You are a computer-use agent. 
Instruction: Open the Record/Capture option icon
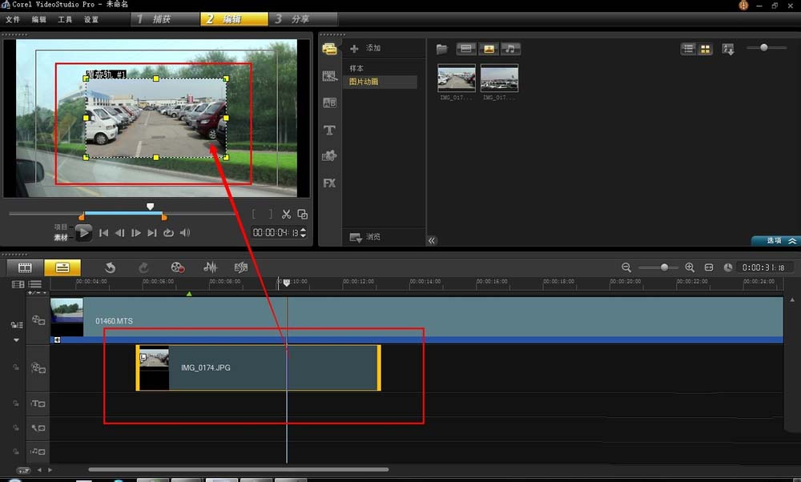178,267
